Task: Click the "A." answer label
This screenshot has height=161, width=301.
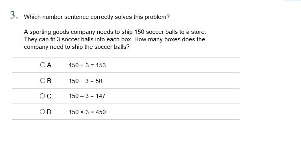Action: click(x=50, y=65)
